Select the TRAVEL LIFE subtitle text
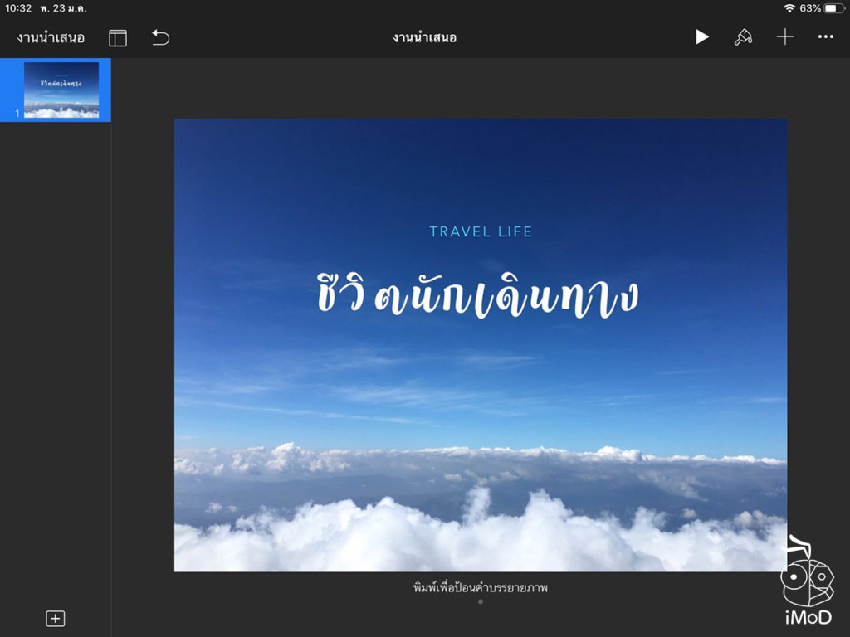The height and width of the screenshot is (637, 850). coord(480,231)
